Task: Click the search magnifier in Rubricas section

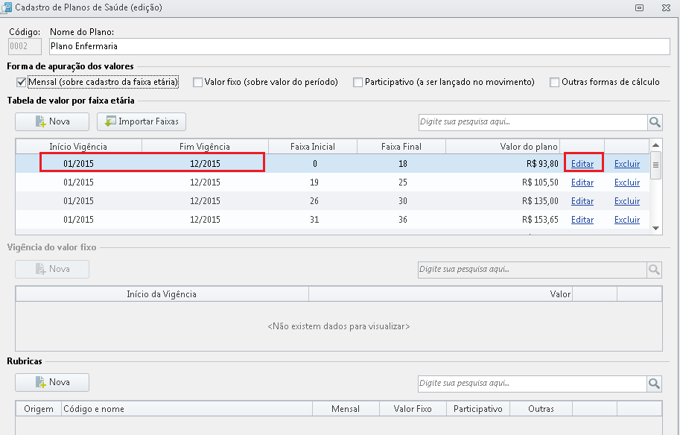Action: [x=655, y=384]
